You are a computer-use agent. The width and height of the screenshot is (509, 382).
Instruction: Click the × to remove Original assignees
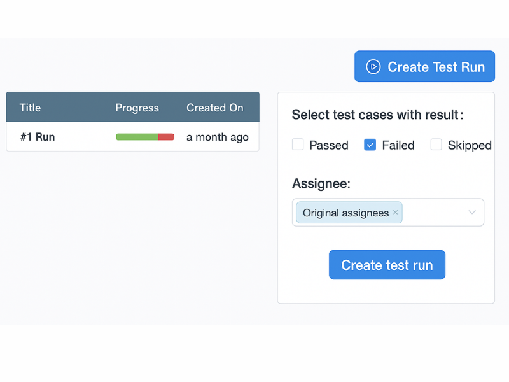(396, 212)
